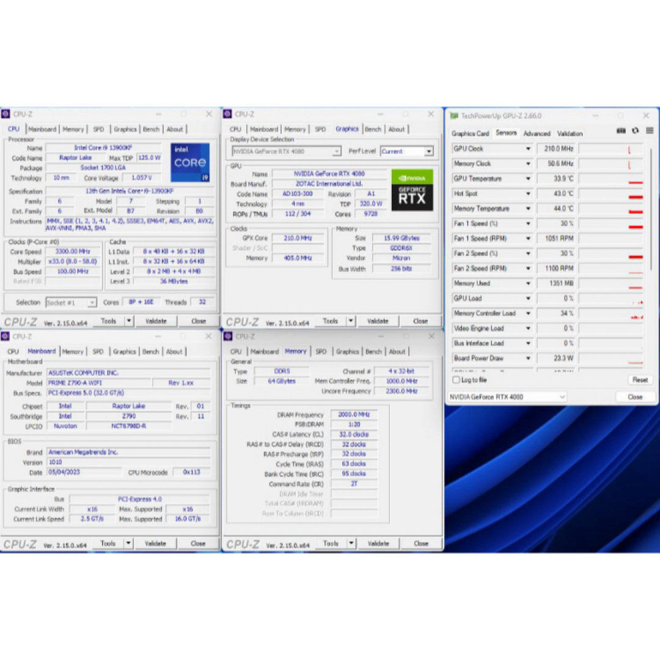Open the Perf Level Current dropdown
The height and width of the screenshot is (660, 660).
406,151
